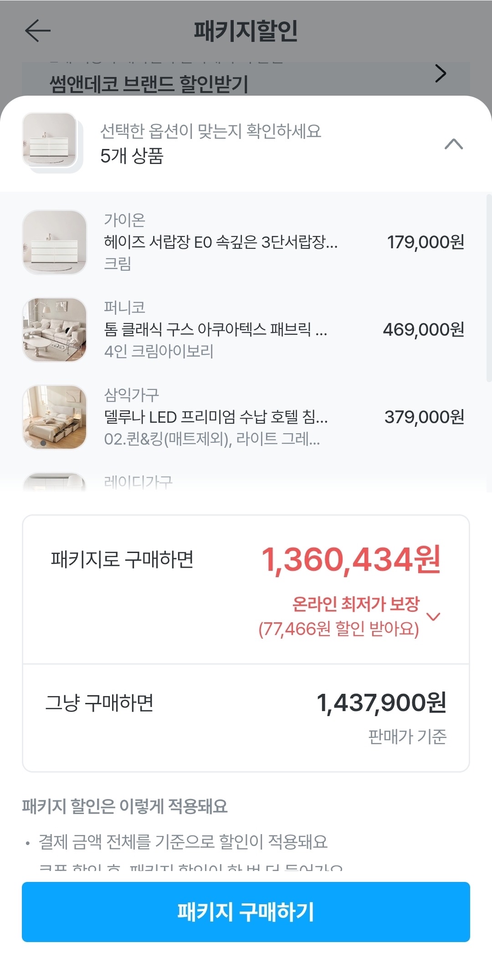The width and height of the screenshot is (492, 953).
Task: Tap the 퍼니코 sofa product thumbnail
Action: (x=55, y=330)
